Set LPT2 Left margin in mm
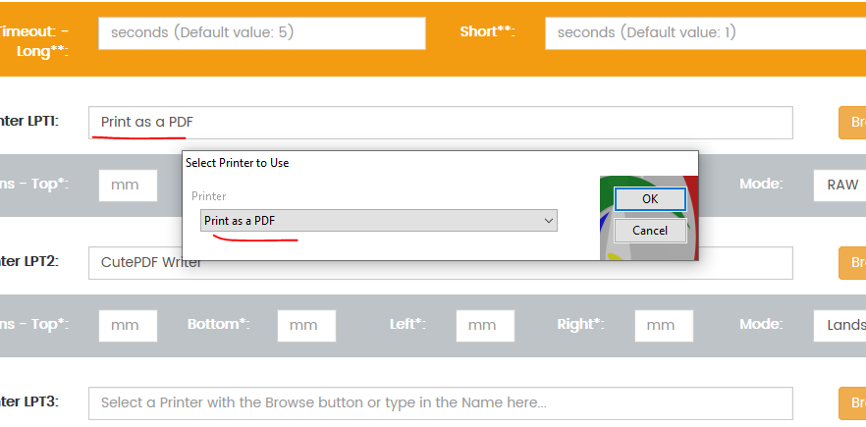This screenshot has width=866, height=427. point(485,325)
